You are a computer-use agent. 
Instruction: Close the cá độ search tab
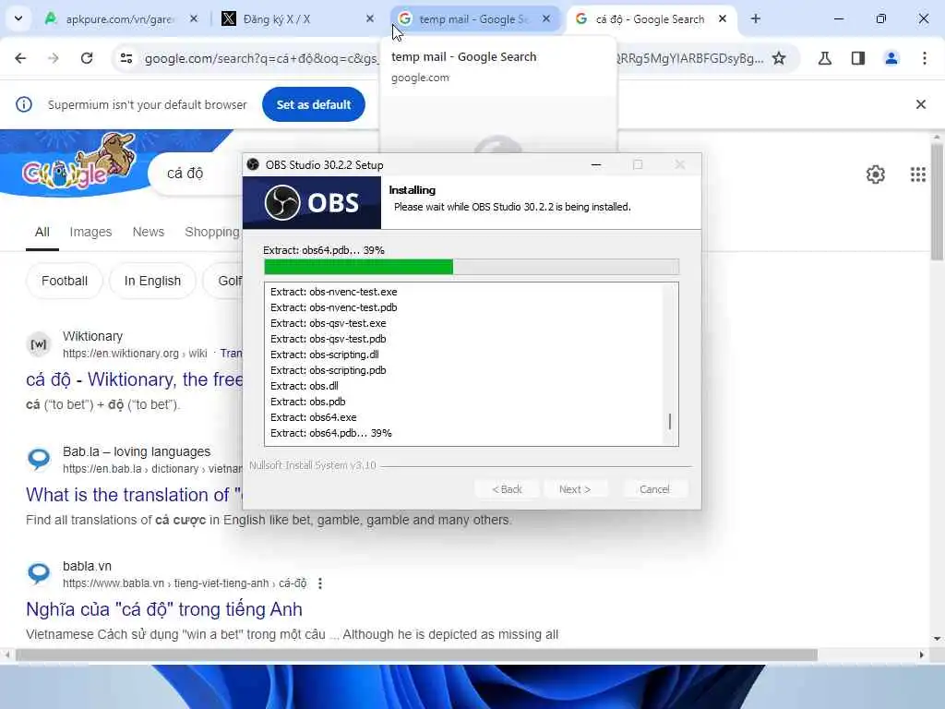[x=723, y=18]
